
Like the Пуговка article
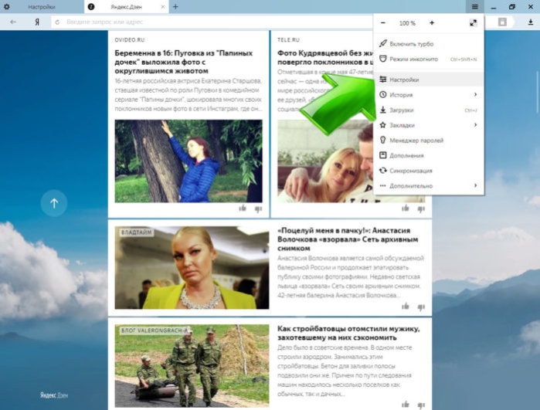click(x=243, y=208)
